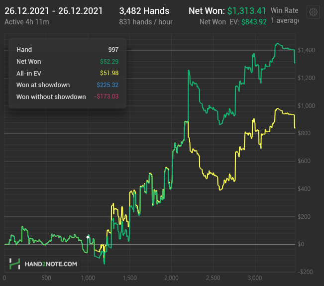
Task: Click the '3,482 Hands' total
Action: click(144, 11)
